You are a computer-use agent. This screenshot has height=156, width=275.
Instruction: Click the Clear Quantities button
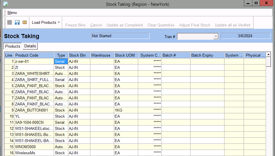(x=161, y=25)
